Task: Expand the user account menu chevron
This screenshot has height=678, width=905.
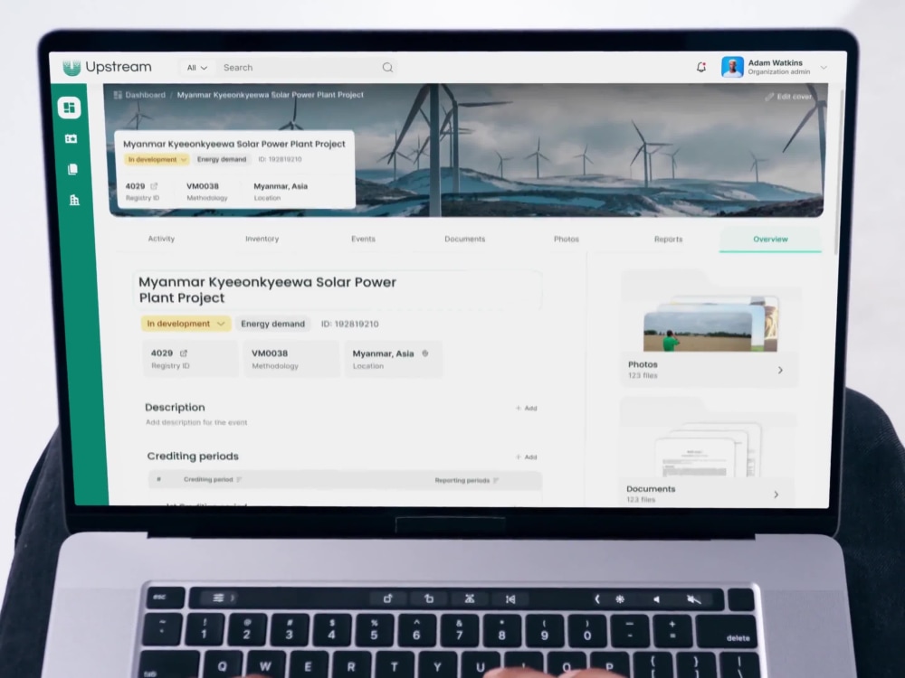Action: tap(824, 68)
